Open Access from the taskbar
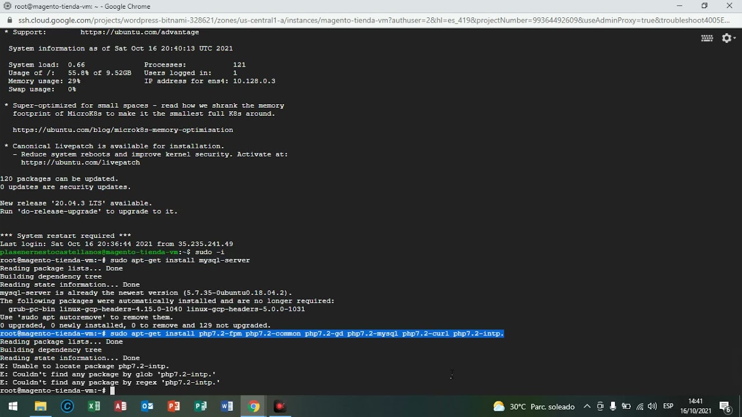This screenshot has width=742, height=417. click(x=121, y=407)
